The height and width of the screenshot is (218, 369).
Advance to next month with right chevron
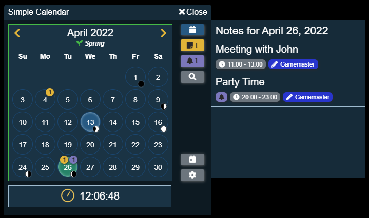pyautogui.click(x=163, y=33)
